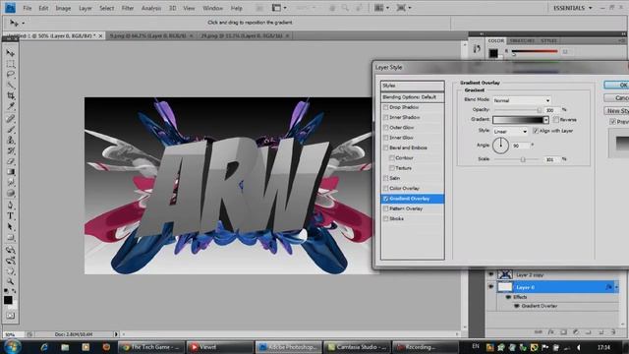This screenshot has width=629, height=354.
Task: Select the Type tool
Action: click(11, 216)
